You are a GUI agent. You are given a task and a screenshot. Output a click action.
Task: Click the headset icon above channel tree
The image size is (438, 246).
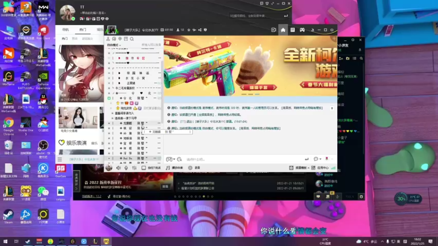pyautogui.click(x=114, y=39)
